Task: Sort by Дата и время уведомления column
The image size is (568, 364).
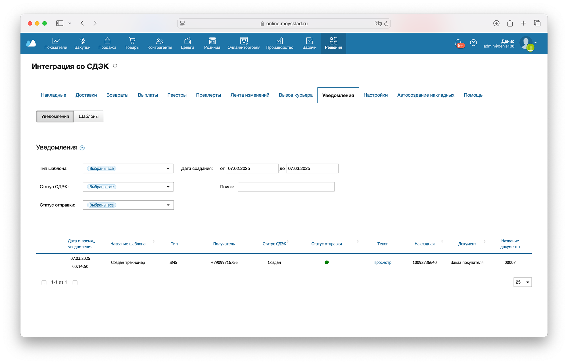Action: (81, 244)
